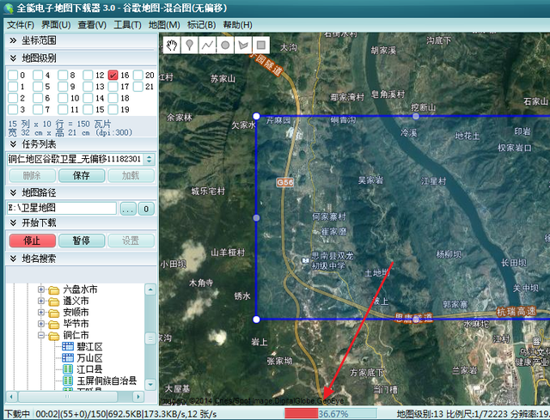Uncheck the red checked level 16 checkbox
The image size is (550, 420).
[x=113, y=75]
